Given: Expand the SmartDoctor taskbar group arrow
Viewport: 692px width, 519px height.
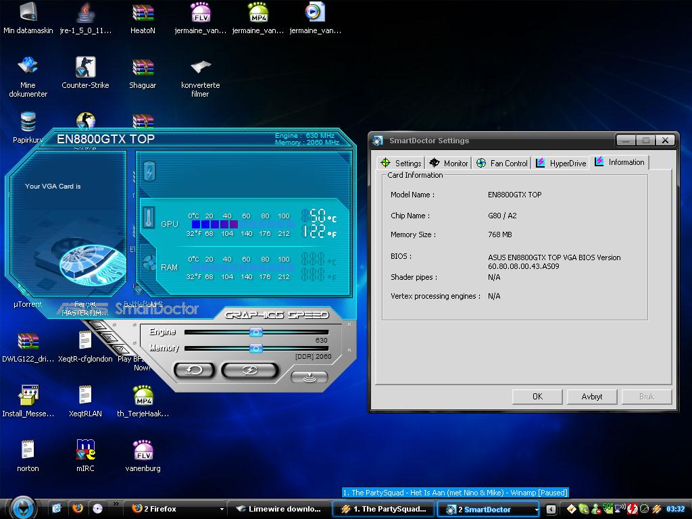Looking at the screenshot, I should [536, 510].
